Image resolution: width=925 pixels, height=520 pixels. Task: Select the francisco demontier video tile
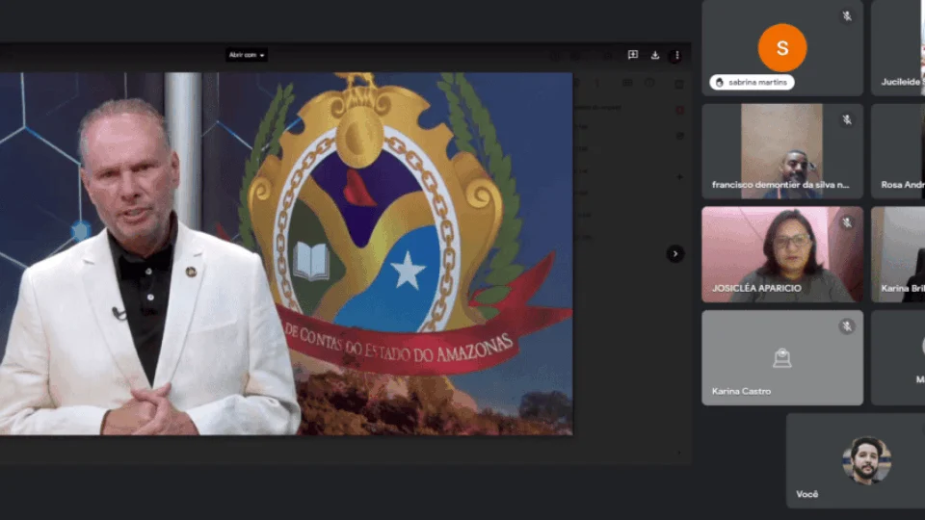pyautogui.click(x=781, y=151)
